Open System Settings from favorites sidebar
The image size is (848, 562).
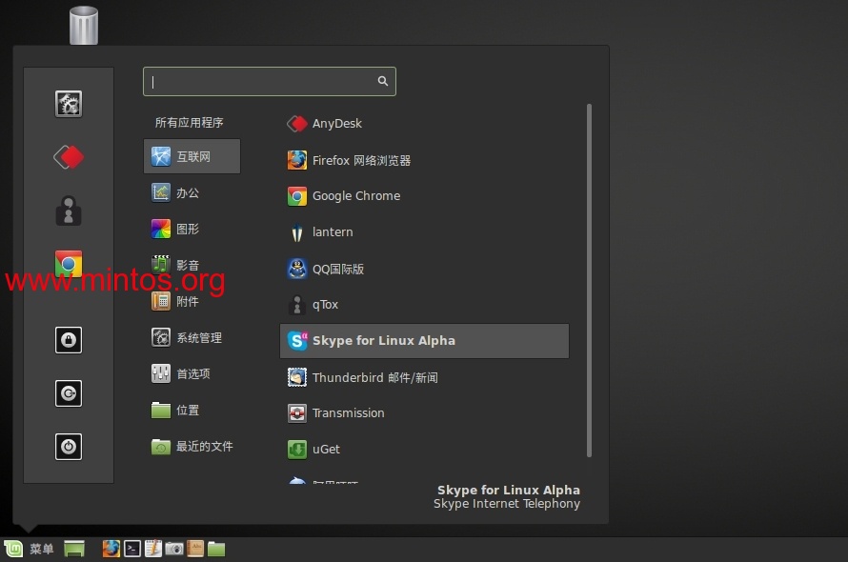pyautogui.click(x=69, y=104)
